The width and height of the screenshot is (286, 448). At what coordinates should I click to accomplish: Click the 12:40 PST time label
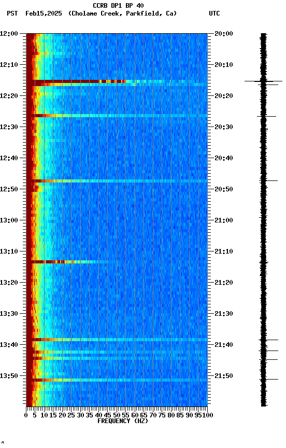pyautogui.click(x=9, y=158)
